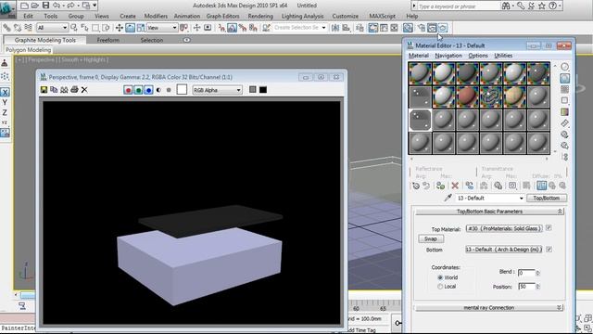The width and height of the screenshot is (593, 334).
Task: Toggle blue channel in frame window
Action: coord(148,90)
